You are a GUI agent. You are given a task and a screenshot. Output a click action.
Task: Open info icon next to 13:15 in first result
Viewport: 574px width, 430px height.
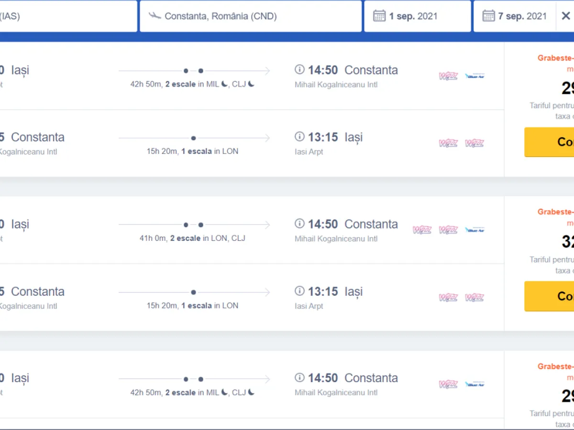[299, 137]
